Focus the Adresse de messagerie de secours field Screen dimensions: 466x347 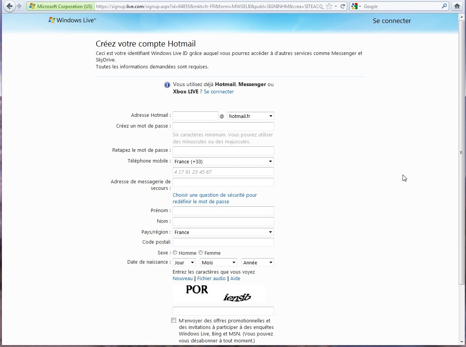point(223,182)
